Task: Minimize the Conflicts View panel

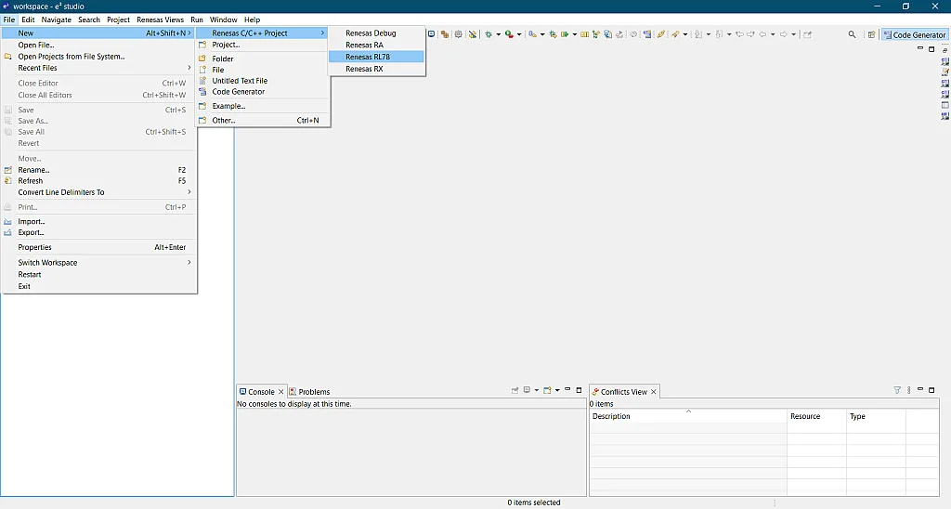Action: pos(920,390)
